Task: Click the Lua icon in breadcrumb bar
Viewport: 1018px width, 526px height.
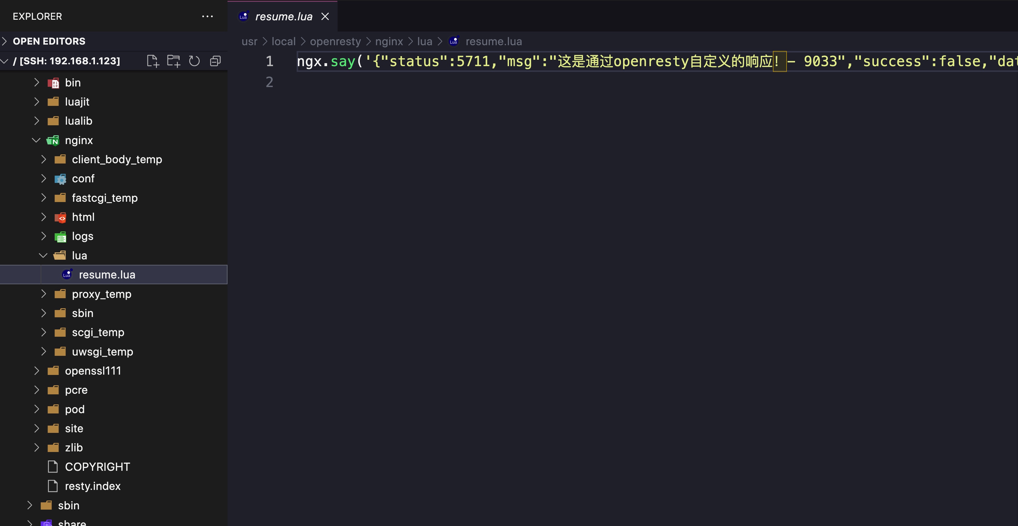Action: tap(454, 42)
